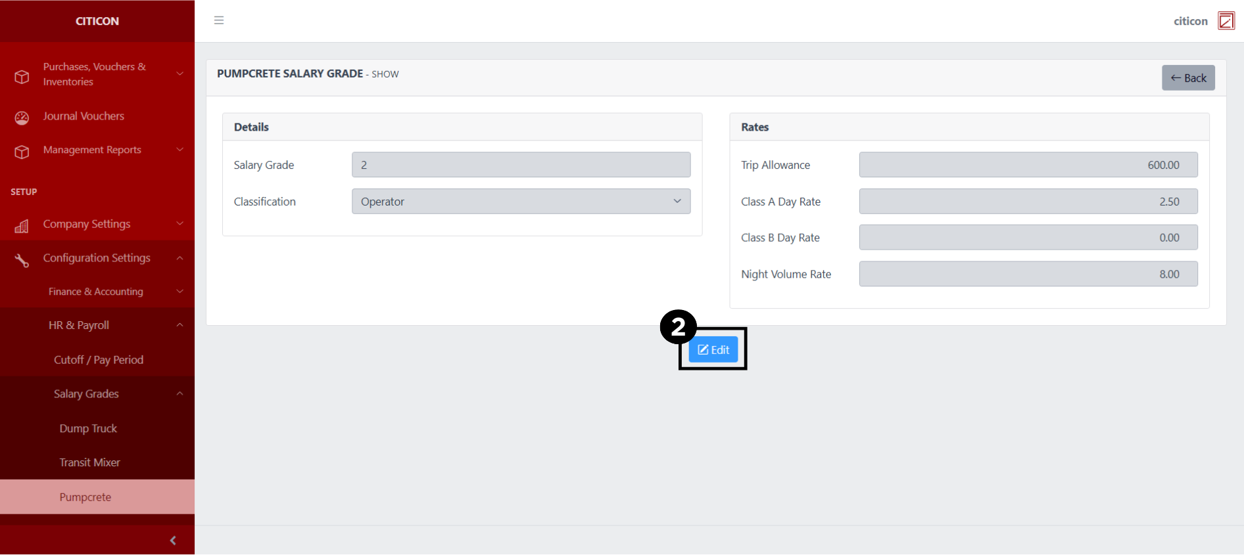The height and width of the screenshot is (555, 1244).
Task: Open the Classification dropdown
Action: coord(521,202)
